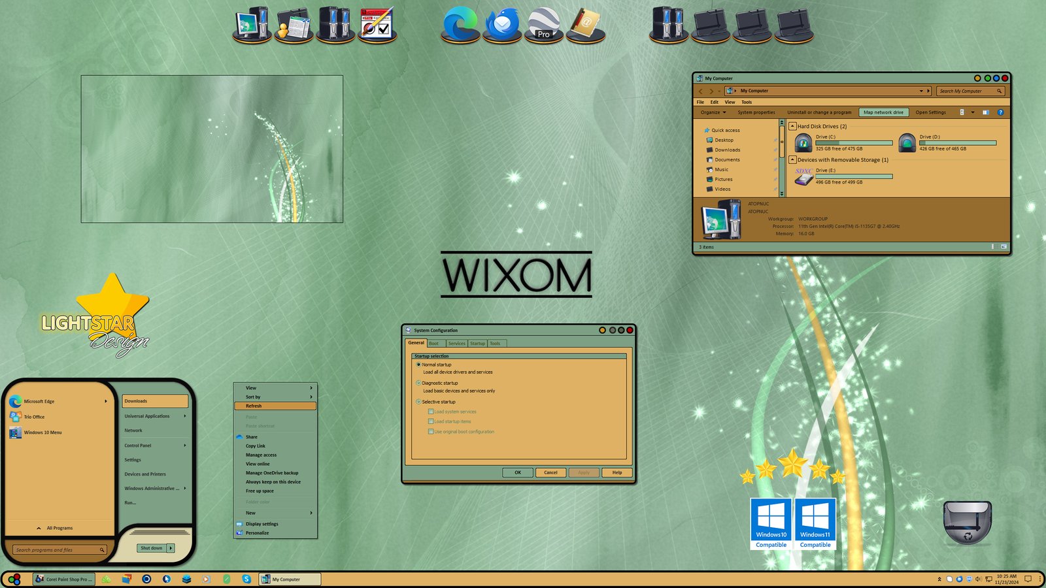Collapse Hard Disk Drives group
The image size is (1046, 588).
[792, 126]
